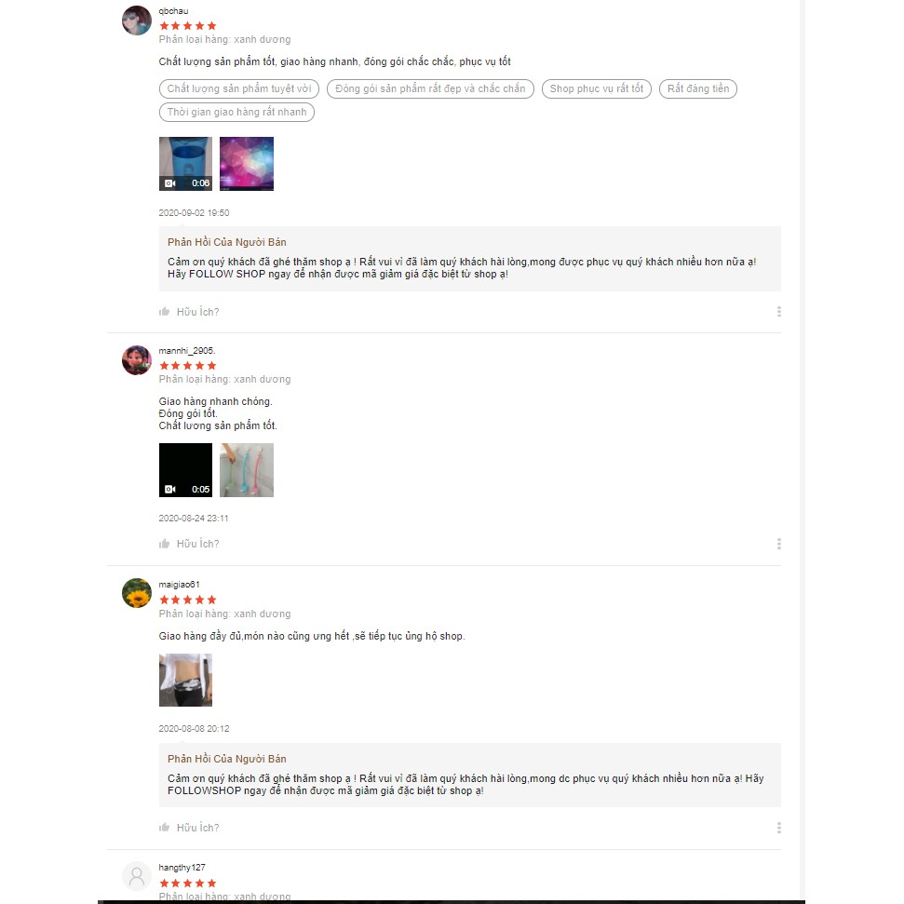904x904 pixels.
Task: Select tag 'Chất lượng sản phẩm tuyệt vời'
Action: coord(239,88)
